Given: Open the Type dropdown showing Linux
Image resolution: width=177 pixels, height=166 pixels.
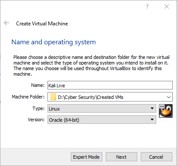Looking at the screenshot, I should click(x=102, y=108).
